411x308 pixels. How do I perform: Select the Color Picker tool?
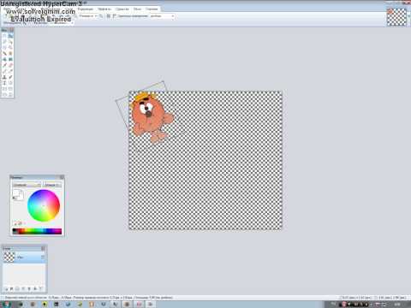tap(10, 71)
